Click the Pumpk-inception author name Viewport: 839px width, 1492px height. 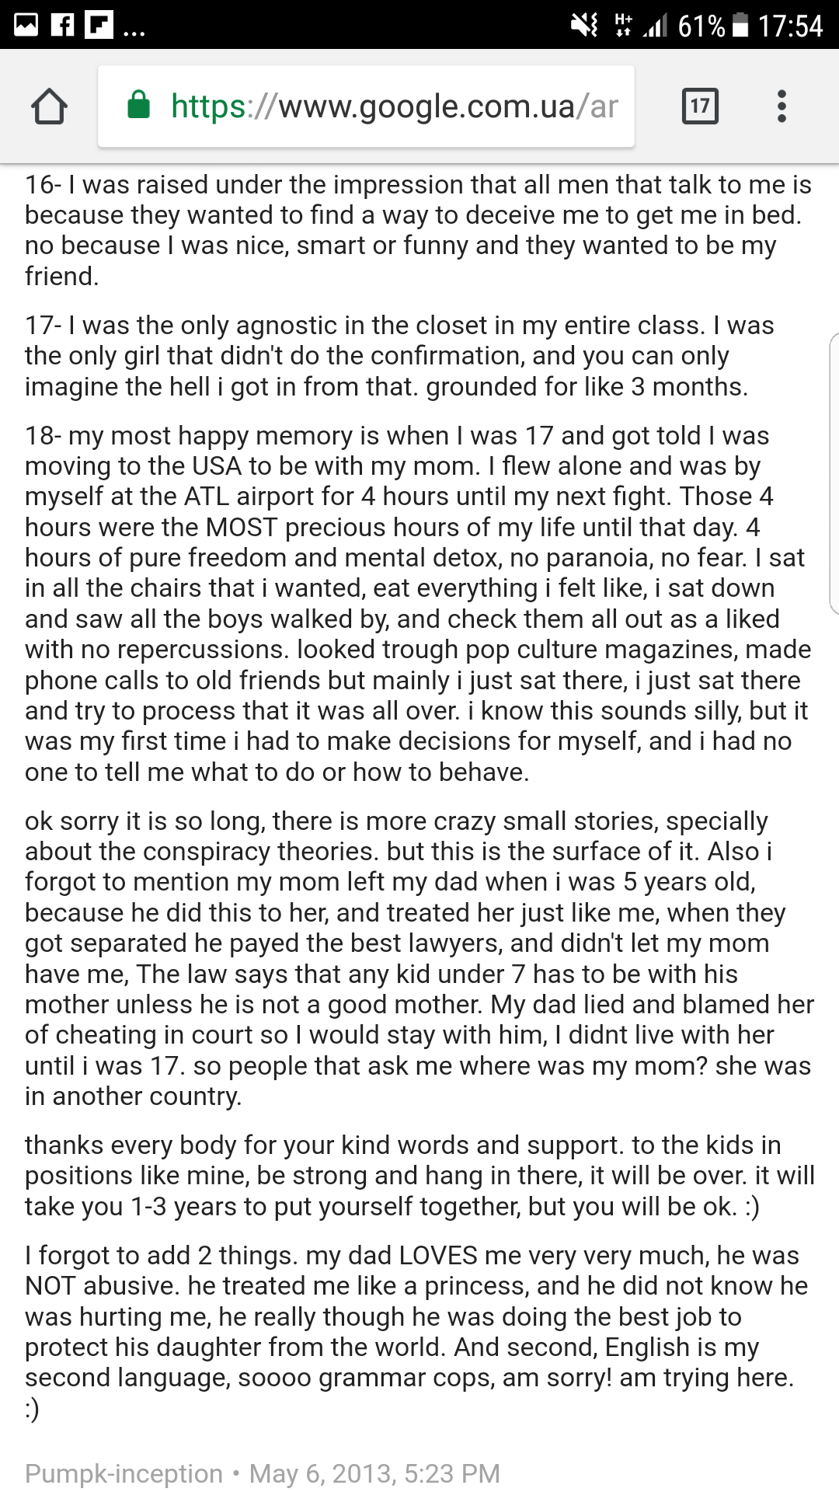[x=124, y=1473]
